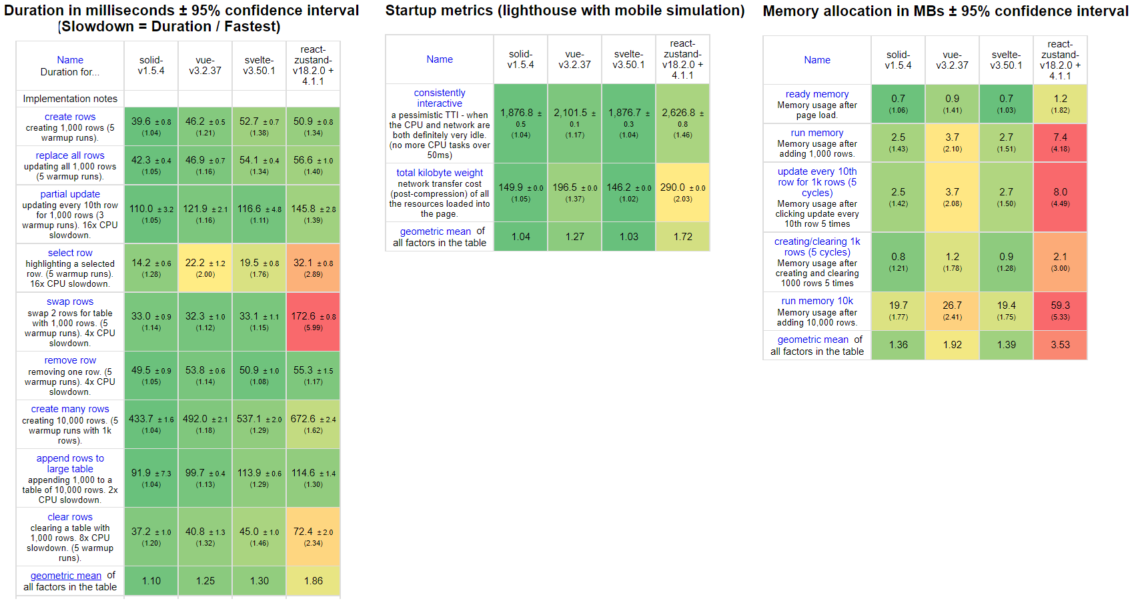Select the 172.6 swap rows react cell
Viewport: 1142px width, 611px height.
pyautogui.click(x=314, y=322)
